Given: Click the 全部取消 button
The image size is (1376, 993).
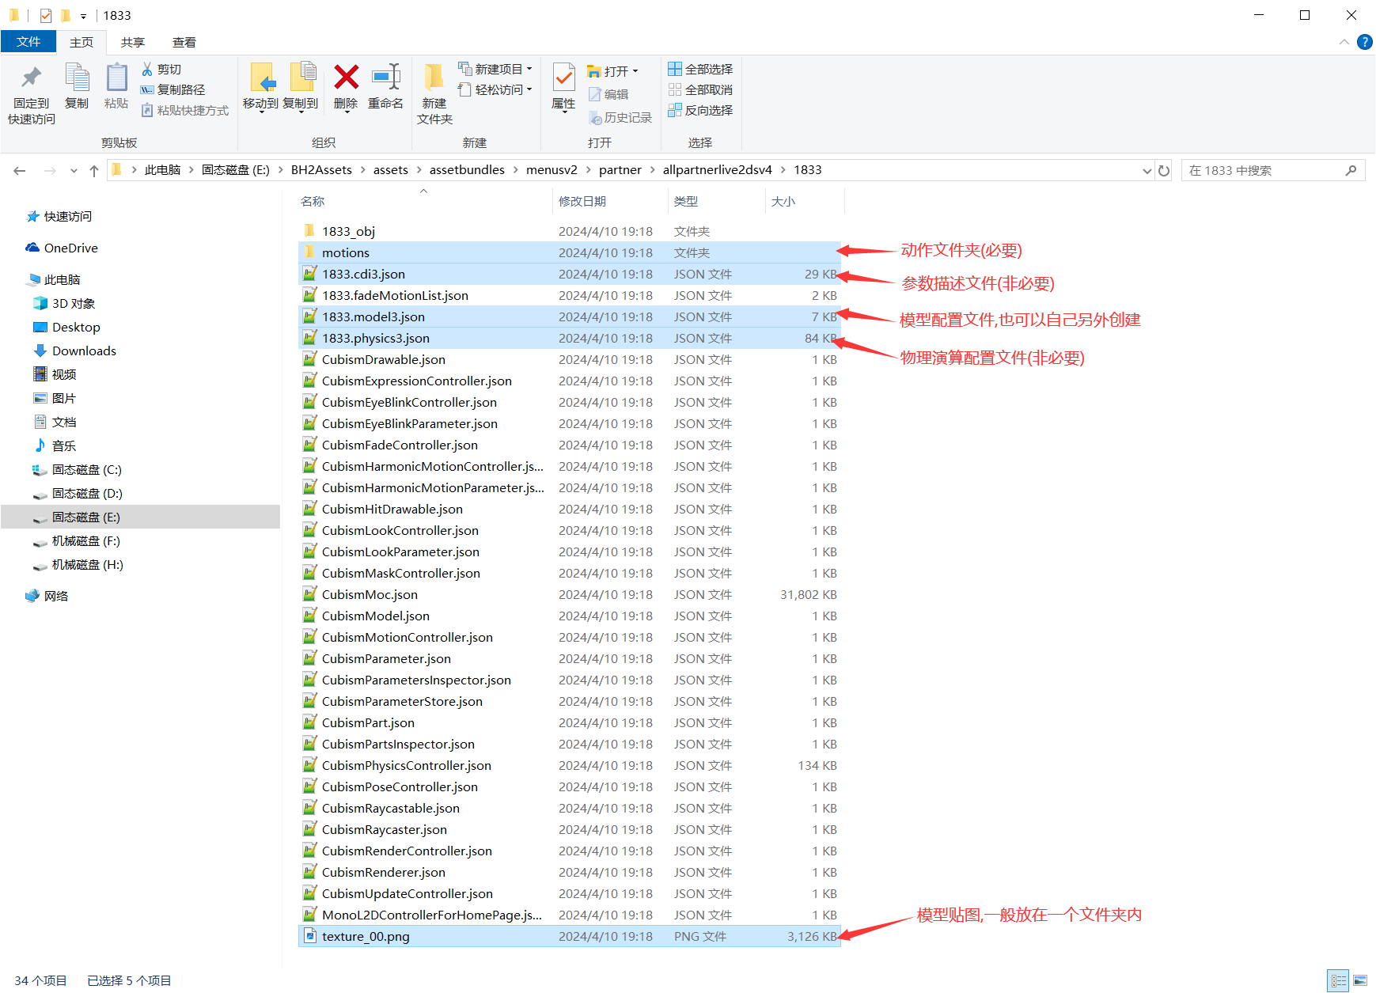Looking at the screenshot, I should pos(701,89).
